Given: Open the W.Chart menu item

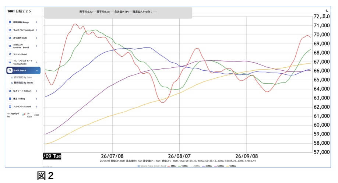Looking at the screenshot, I should point(23,91).
